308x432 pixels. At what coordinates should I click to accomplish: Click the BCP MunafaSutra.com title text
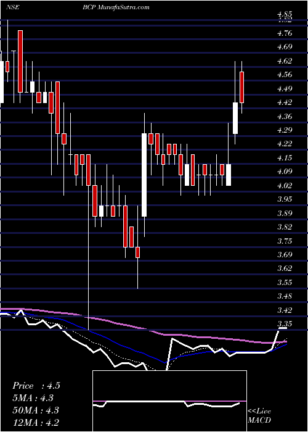coord(116,7)
